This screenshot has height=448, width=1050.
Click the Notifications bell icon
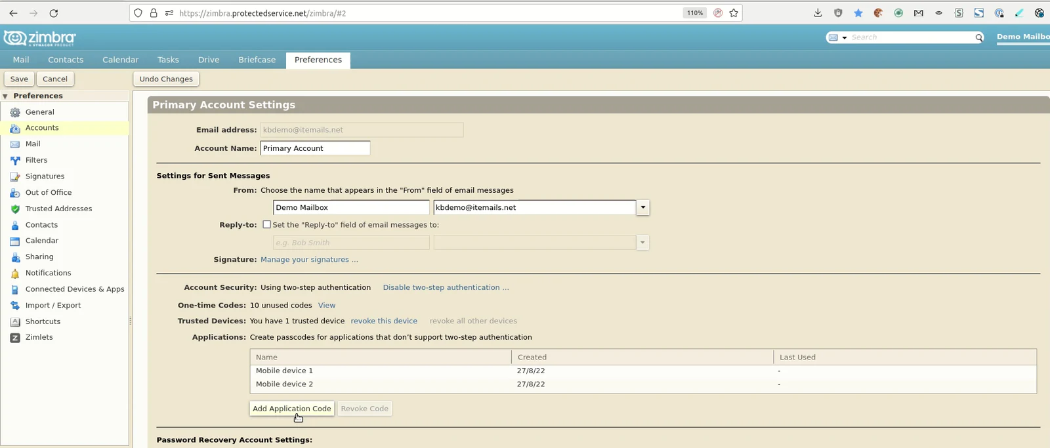pos(15,274)
